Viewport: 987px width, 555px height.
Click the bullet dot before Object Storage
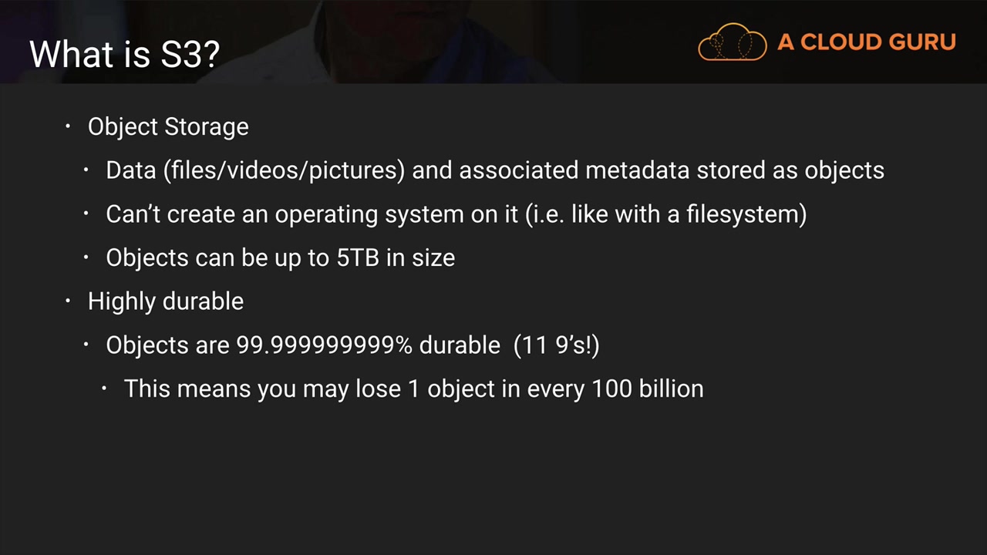tap(69, 126)
